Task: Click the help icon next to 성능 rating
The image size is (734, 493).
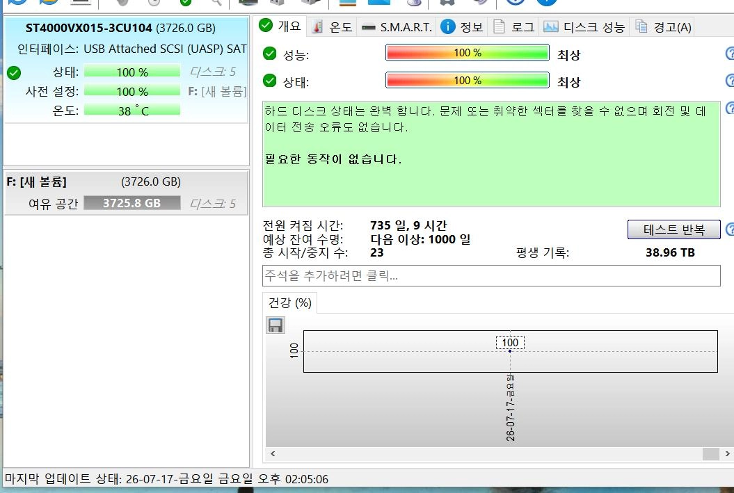Action: (729, 54)
